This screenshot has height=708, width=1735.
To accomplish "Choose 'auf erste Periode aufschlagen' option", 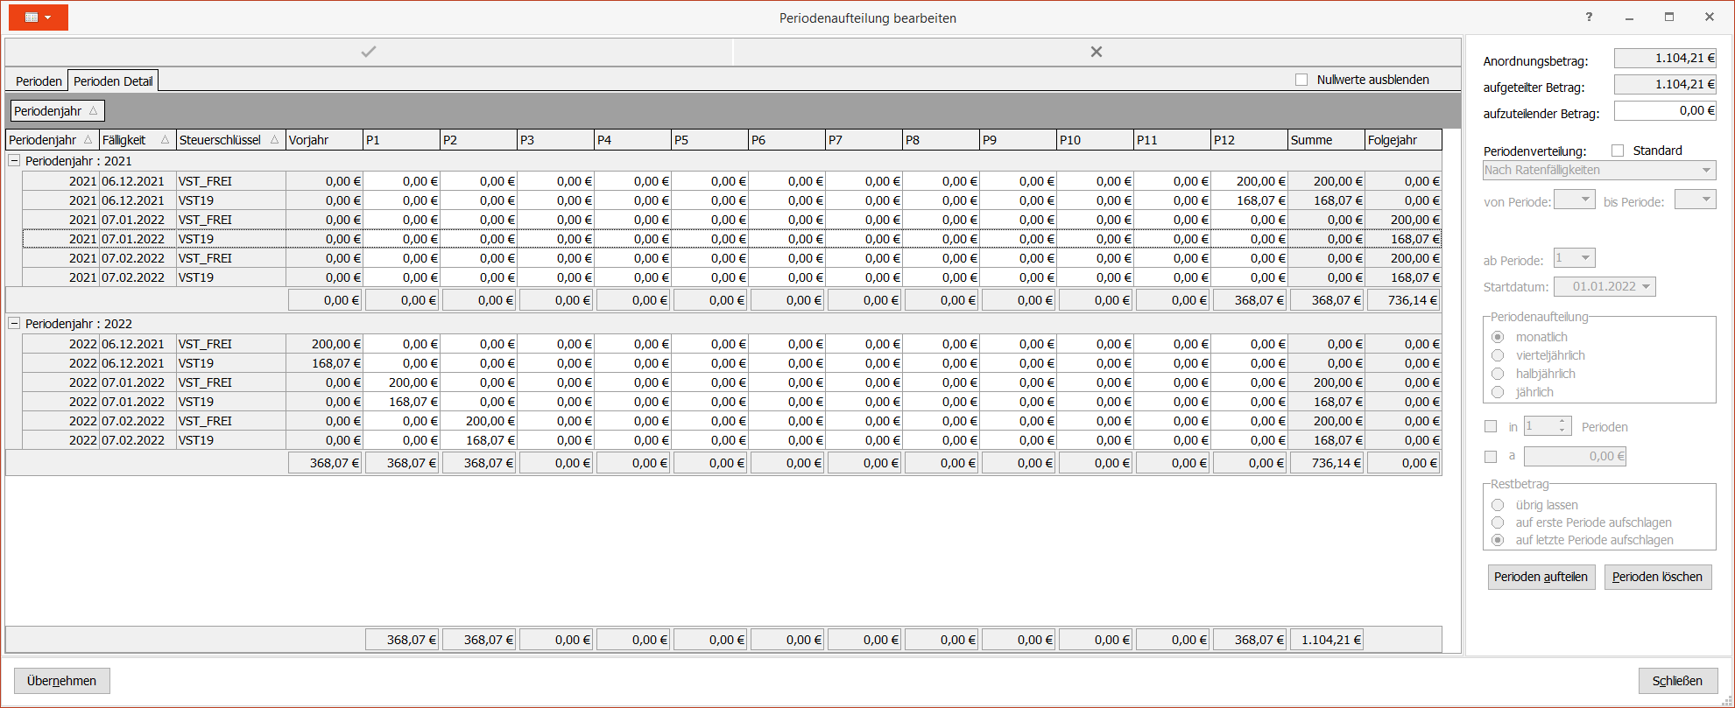I will pos(1498,522).
